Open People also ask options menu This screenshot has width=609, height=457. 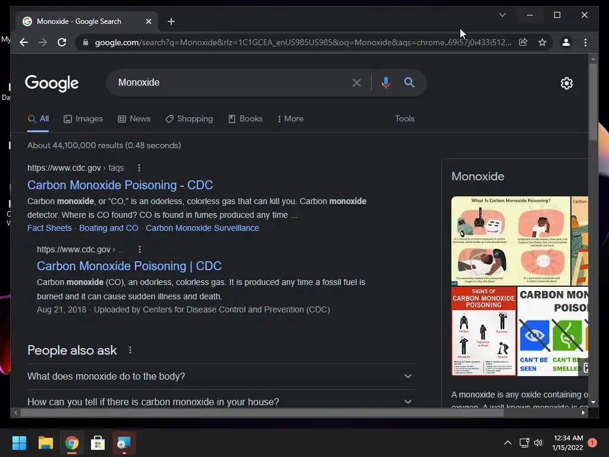click(x=130, y=350)
